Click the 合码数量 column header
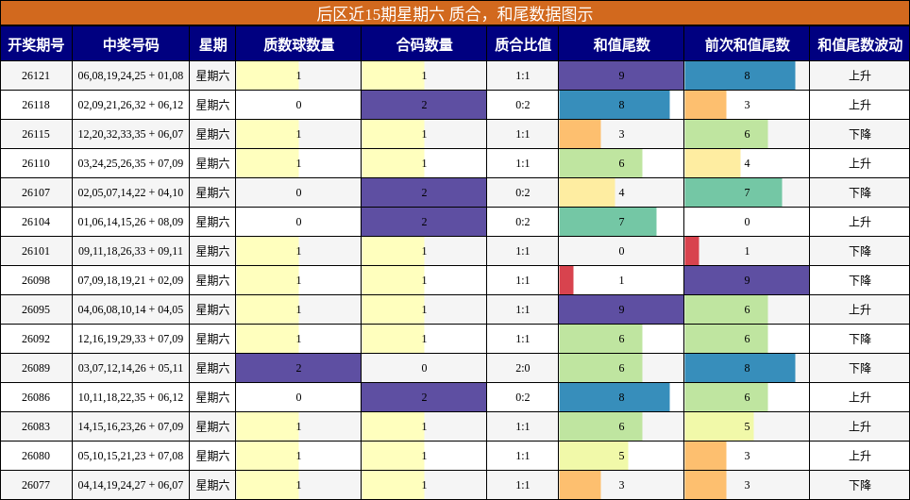The width and height of the screenshot is (910, 500). (x=424, y=44)
